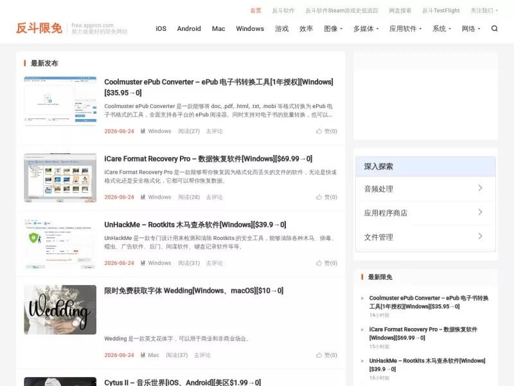The width and height of the screenshot is (514, 386).
Task: Open 音频处理 in 深入探索 panel
Action: [425, 188]
